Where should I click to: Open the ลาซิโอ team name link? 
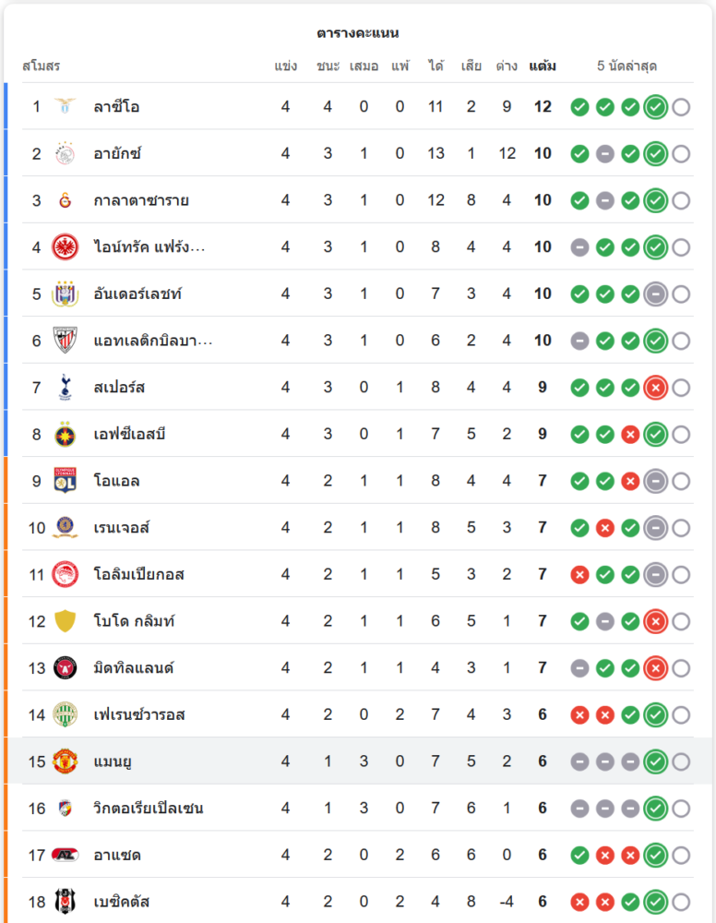pyautogui.click(x=116, y=106)
